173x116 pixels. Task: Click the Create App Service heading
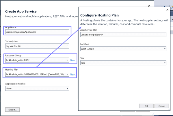(x=21, y=11)
